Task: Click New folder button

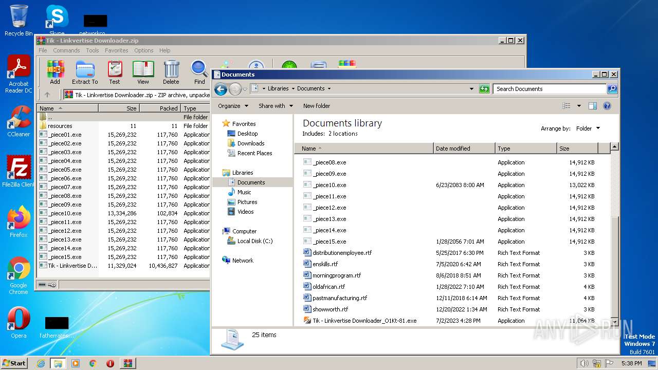Action: pyautogui.click(x=317, y=106)
